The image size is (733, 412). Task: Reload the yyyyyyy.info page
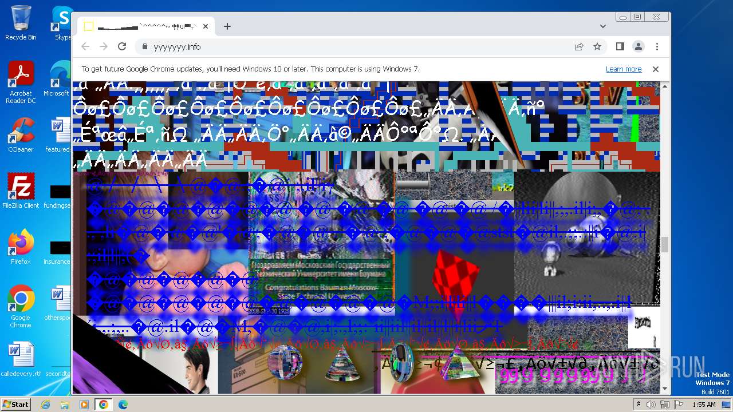[122, 46]
